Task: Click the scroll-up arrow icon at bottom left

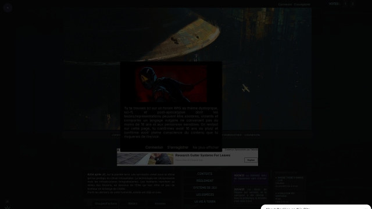Action: [x=7, y=201]
